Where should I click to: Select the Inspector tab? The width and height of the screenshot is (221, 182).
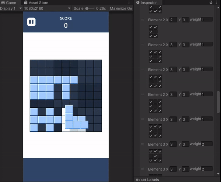point(147,3)
